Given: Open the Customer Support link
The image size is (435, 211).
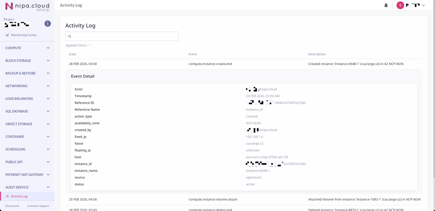Looking at the screenshot, I should (38, 206).
